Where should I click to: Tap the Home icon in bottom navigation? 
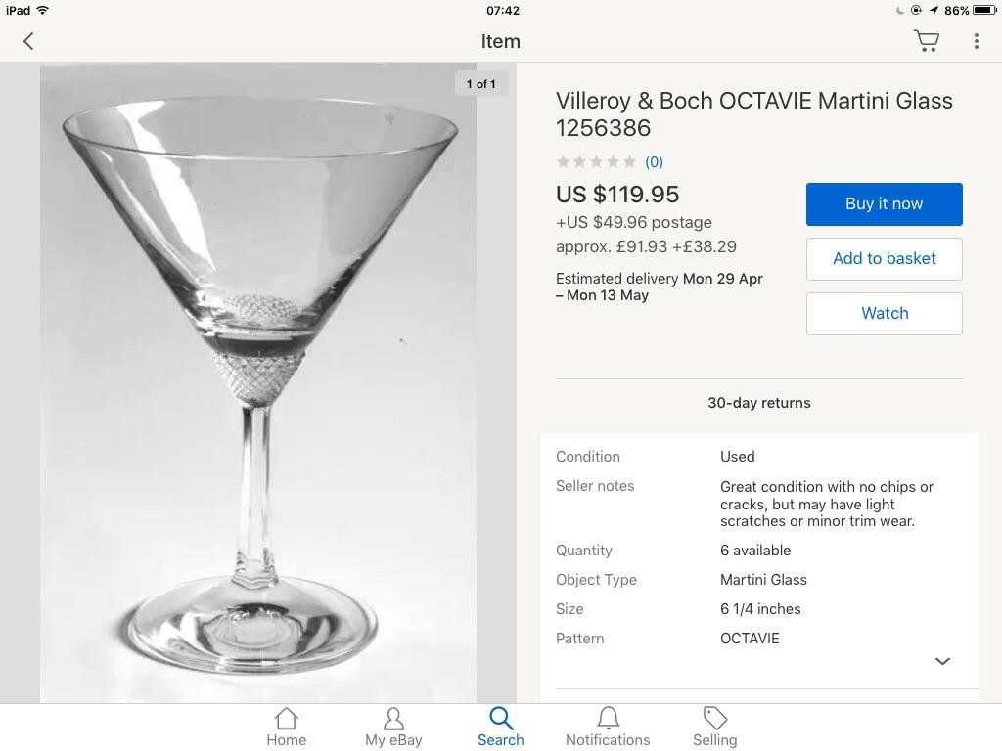286,726
